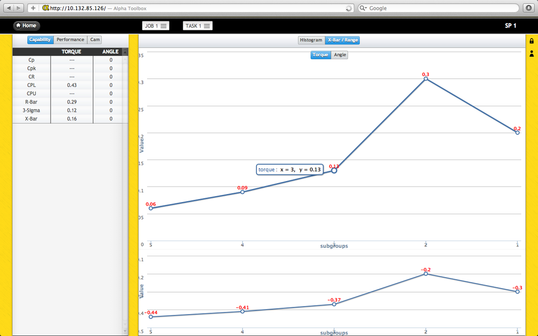
Task: Click the Capability tab button
Action: click(x=40, y=40)
